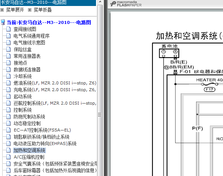Click the document icon next to EC-AT控制系统

(9, 130)
